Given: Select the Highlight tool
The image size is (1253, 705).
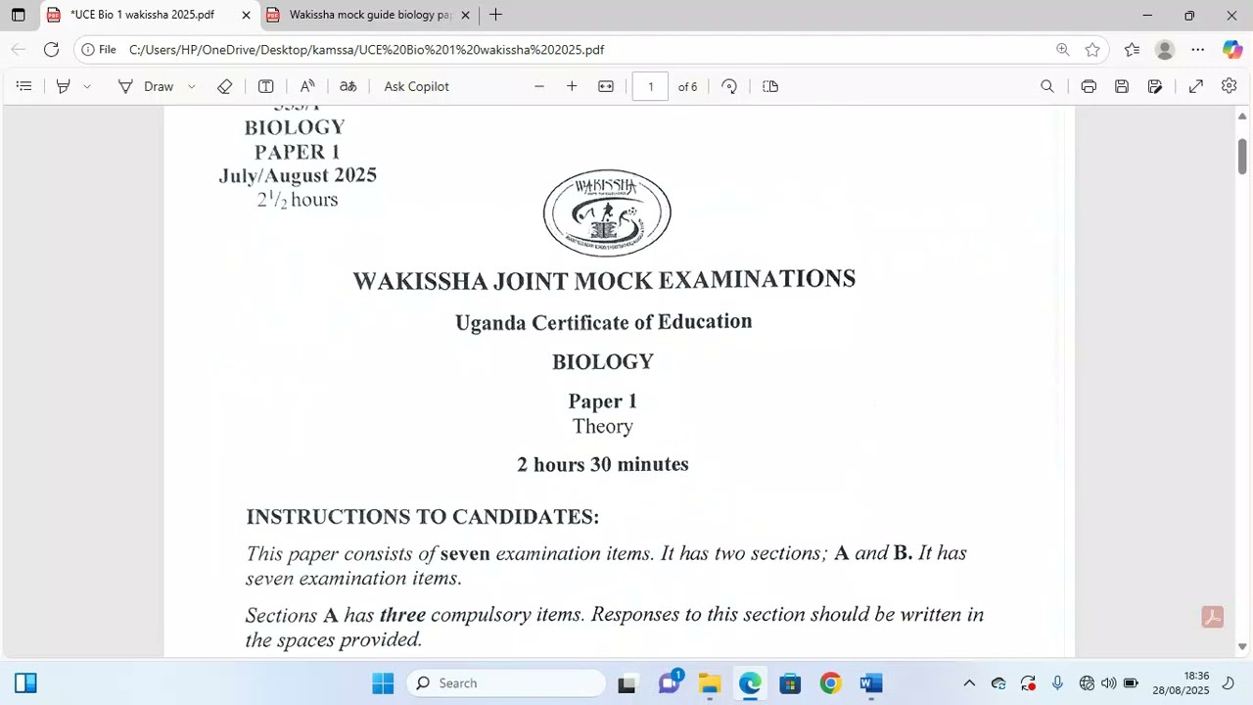Looking at the screenshot, I should [x=63, y=86].
